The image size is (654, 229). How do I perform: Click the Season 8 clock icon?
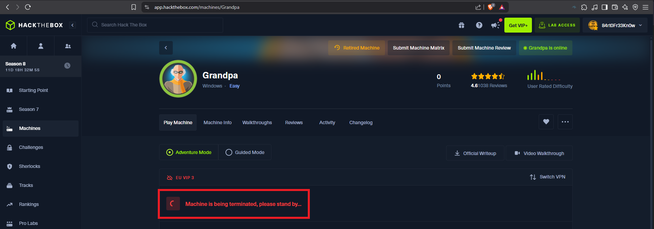(67, 66)
